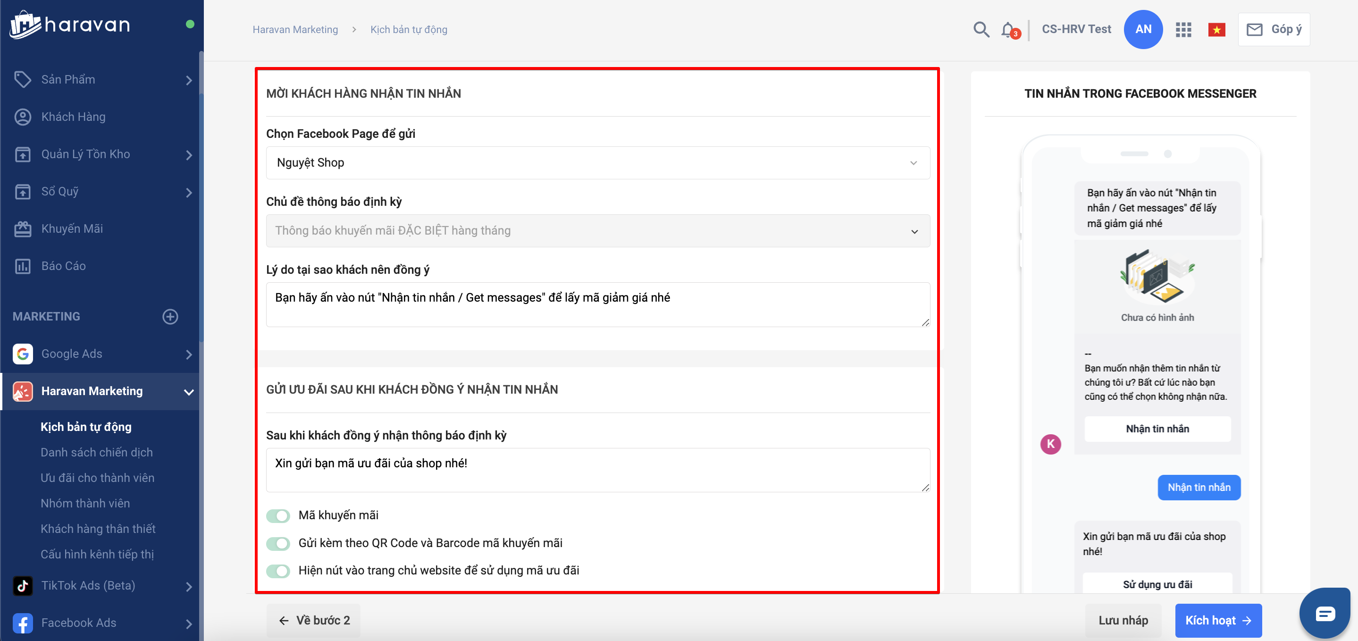Image resolution: width=1358 pixels, height=641 pixels.
Task: Toggle the Mã khuyến mãi switch
Action: click(278, 515)
